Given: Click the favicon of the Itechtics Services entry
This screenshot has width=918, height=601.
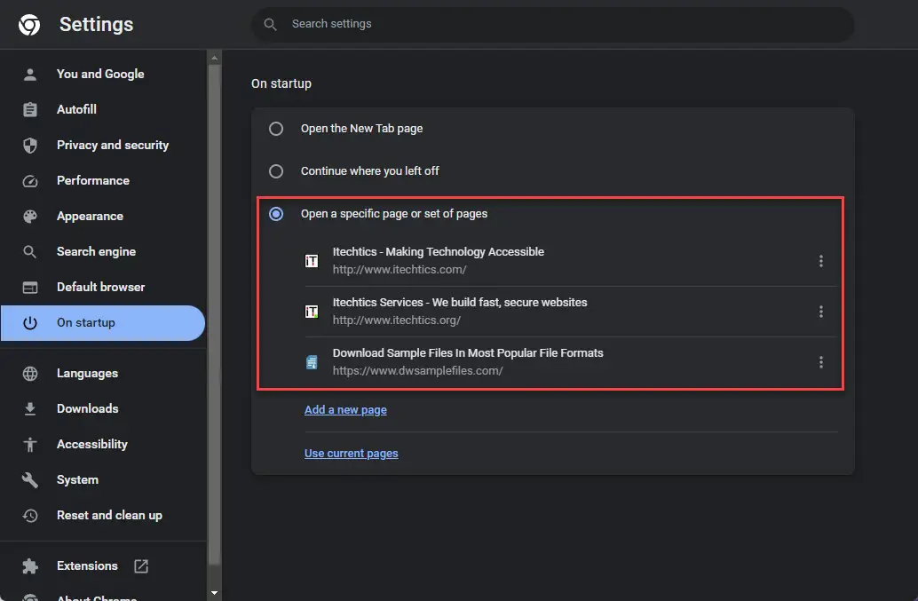Looking at the screenshot, I should click(x=312, y=312).
